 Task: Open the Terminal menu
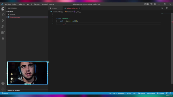pyautogui.click(x=44, y=4)
